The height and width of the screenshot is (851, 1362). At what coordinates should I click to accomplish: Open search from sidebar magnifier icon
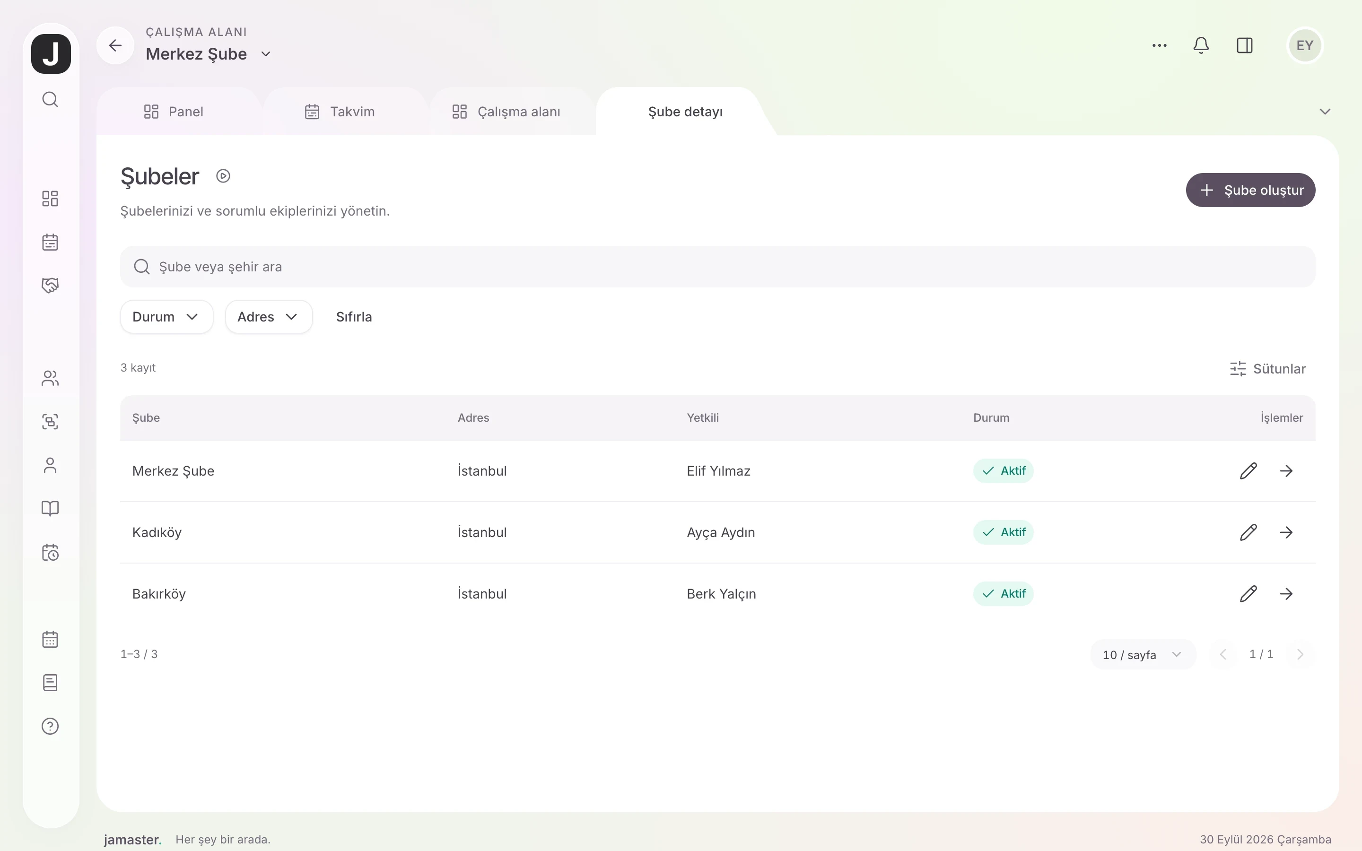pos(50,100)
